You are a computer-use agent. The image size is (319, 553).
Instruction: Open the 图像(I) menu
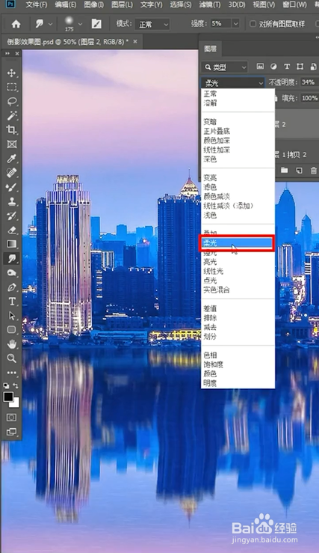point(93,5)
